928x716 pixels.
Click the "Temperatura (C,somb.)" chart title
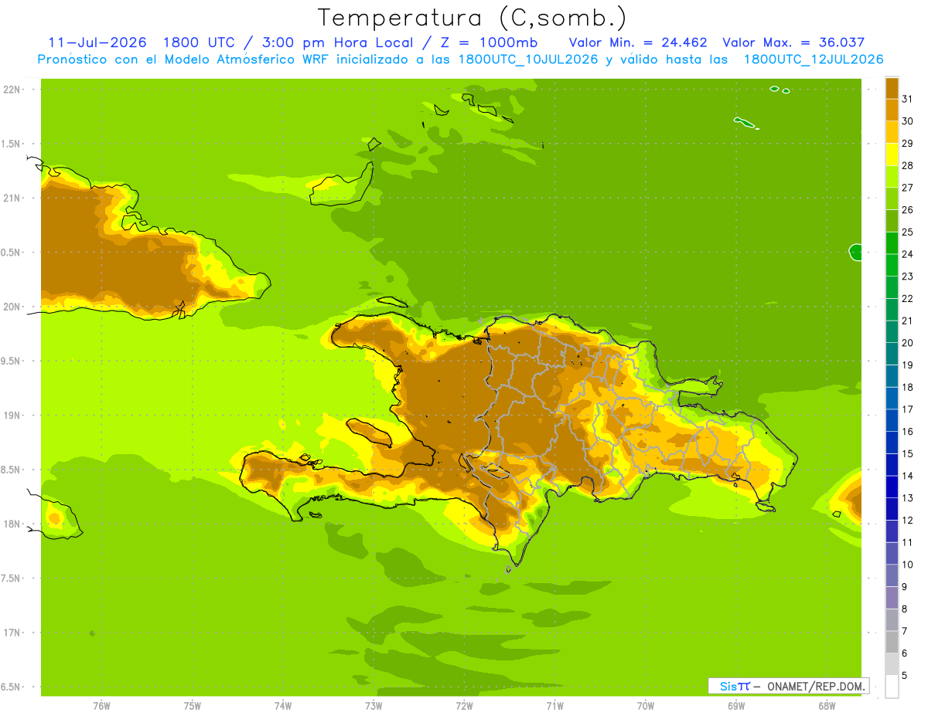pyautogui.click(x=472, y=18)
